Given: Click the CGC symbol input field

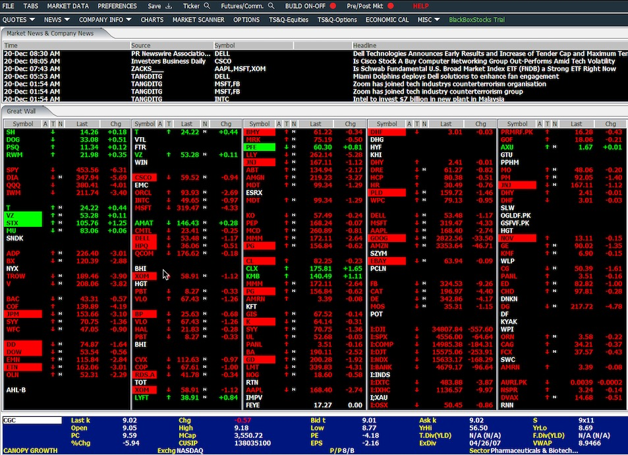Looking at the screenshot, I should [32, 420].
